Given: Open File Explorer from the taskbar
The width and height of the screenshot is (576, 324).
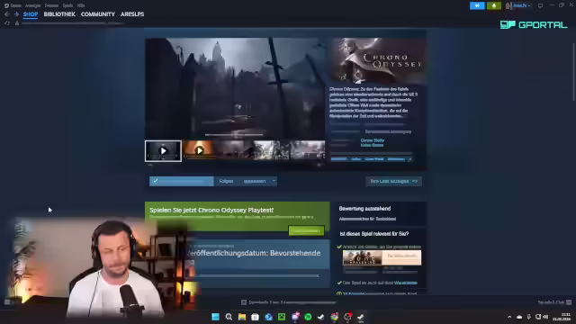Looking at the screenshot, I should click(242, 317).
